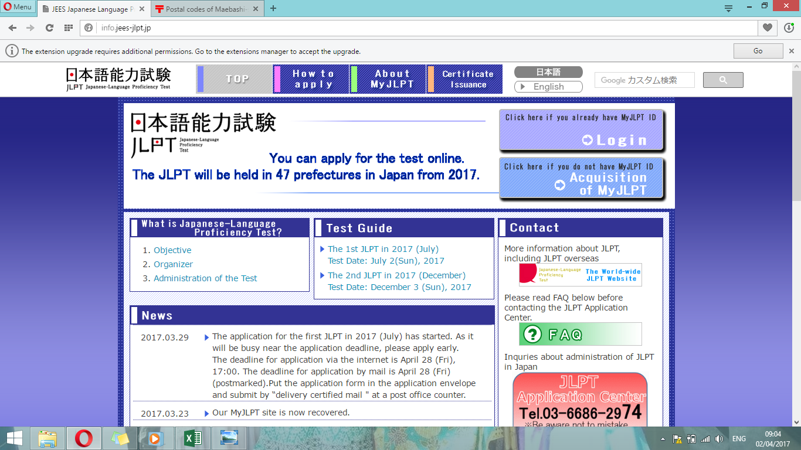Viewport: 801px width, 450px height.
Task: Click the info icon on notification bar
Action: pos(12,51)
